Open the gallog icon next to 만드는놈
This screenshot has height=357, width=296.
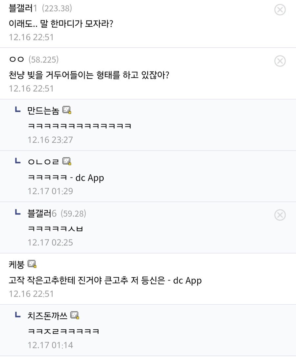pyautogui.click(x=67, y=110)
